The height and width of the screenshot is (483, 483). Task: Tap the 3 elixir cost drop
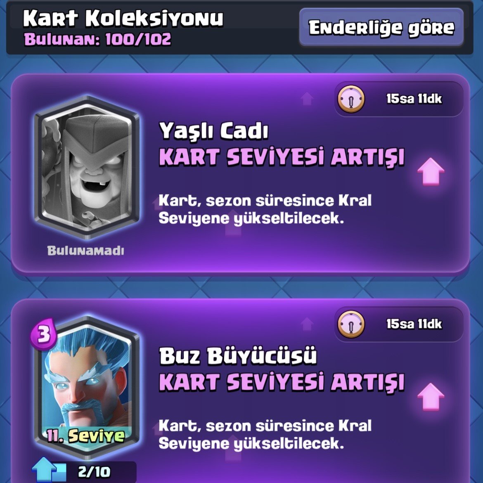coord(43,334)
